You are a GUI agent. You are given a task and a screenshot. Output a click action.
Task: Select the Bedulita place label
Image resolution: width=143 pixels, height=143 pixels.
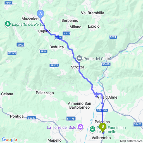point(56,47)
